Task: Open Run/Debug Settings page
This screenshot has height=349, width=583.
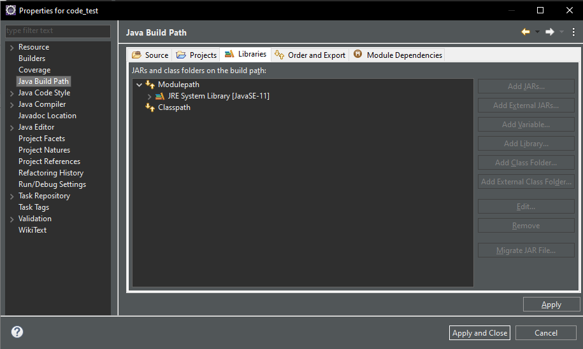Action: coord(52,184)
